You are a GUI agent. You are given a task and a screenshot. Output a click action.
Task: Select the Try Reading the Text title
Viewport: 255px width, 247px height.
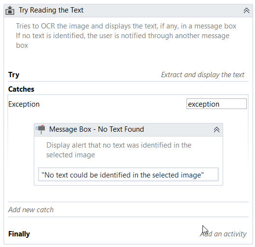[x=51, y=10]
